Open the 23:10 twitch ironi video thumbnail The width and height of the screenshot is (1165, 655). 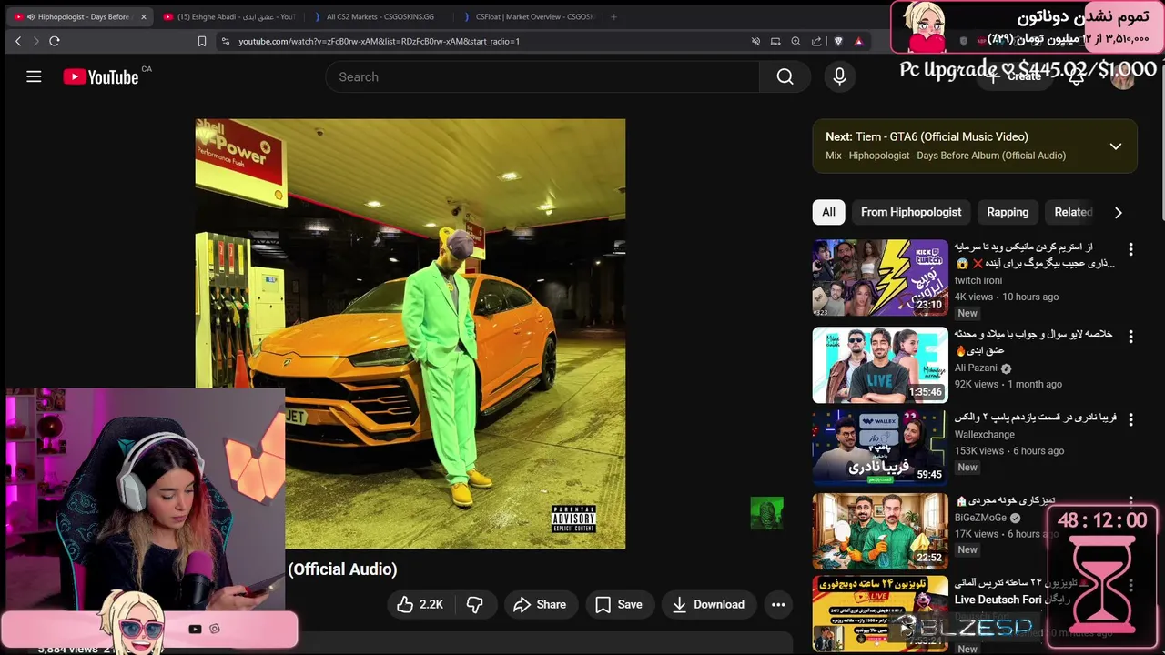pyautogui.click(x=880, y=278)
